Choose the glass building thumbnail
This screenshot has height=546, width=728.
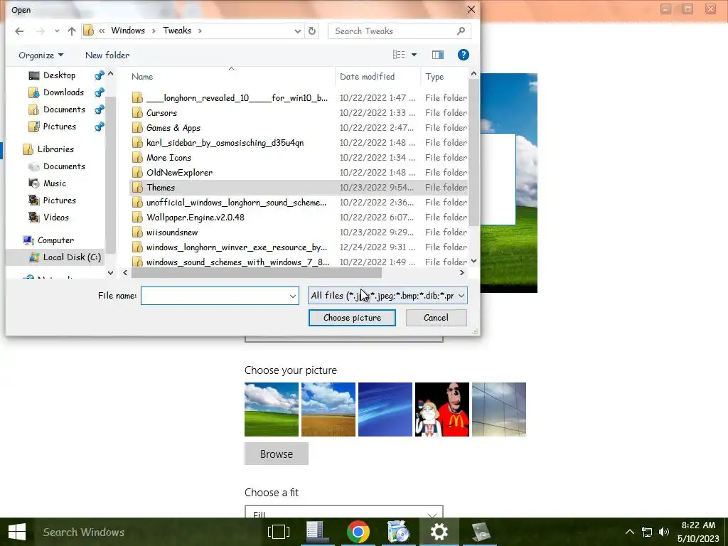tap(498, 409)
